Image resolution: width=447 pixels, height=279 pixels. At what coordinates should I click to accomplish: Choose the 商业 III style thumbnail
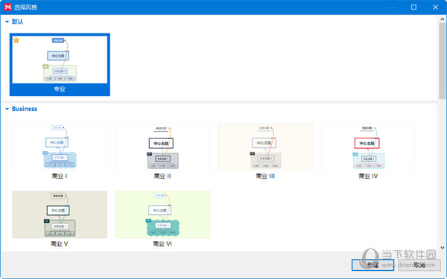[x=266, y=147]
